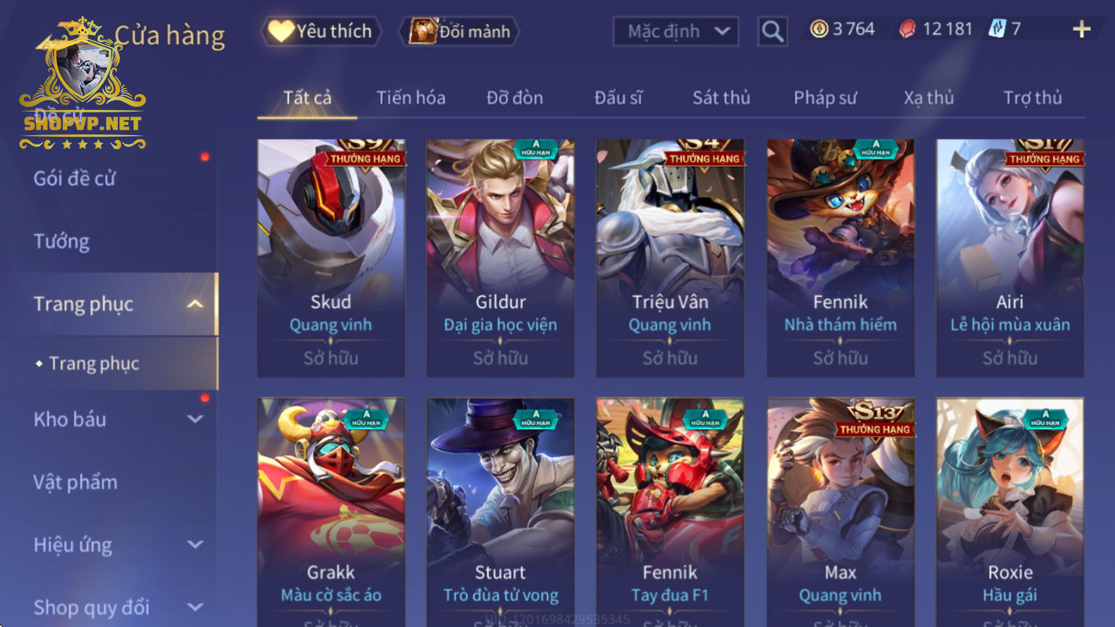
Task: Open Tướng in the sidebar
Action: 61,241
